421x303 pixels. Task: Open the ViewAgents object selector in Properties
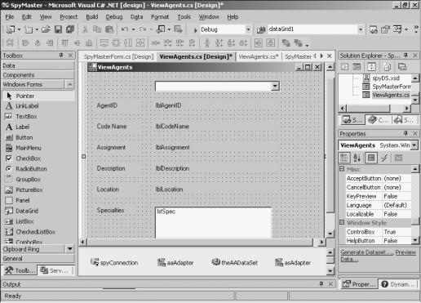(414, 145)
